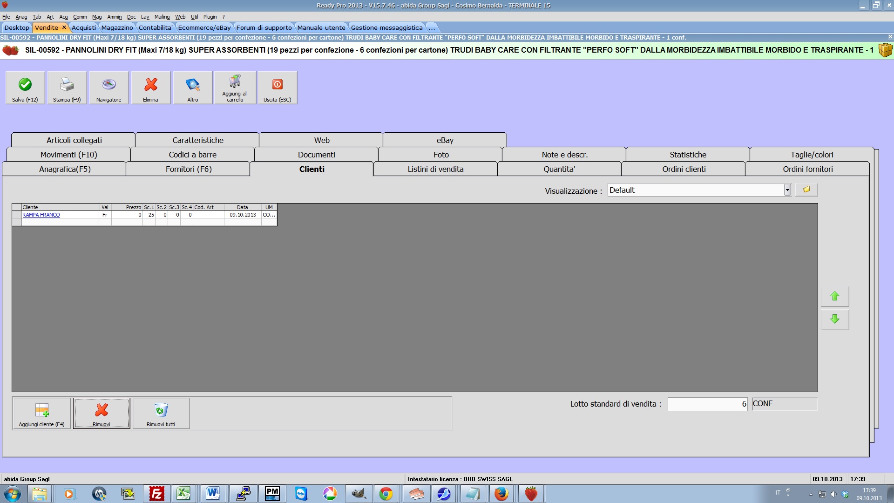Open Firefox from the Windows taskbar

[x=501, y=493]
